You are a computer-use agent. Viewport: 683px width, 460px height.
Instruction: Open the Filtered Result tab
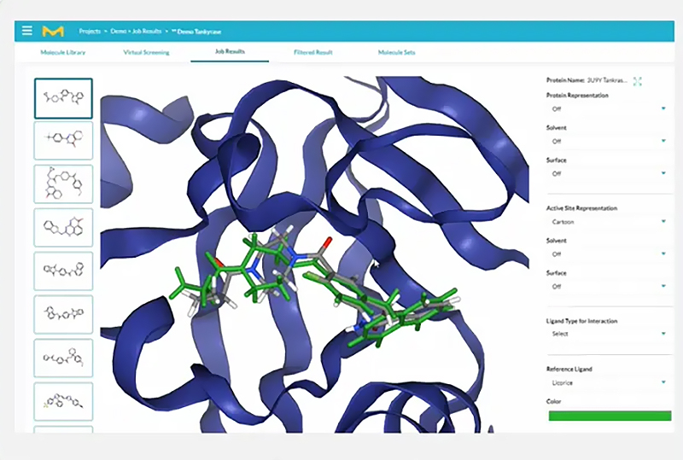[313, 52]
